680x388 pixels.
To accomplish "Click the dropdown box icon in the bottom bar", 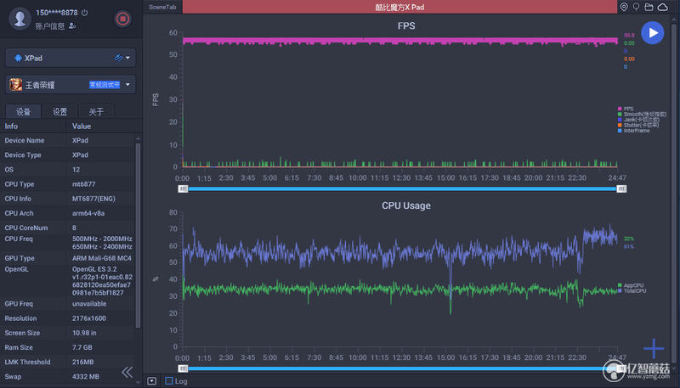I will 152,381.
